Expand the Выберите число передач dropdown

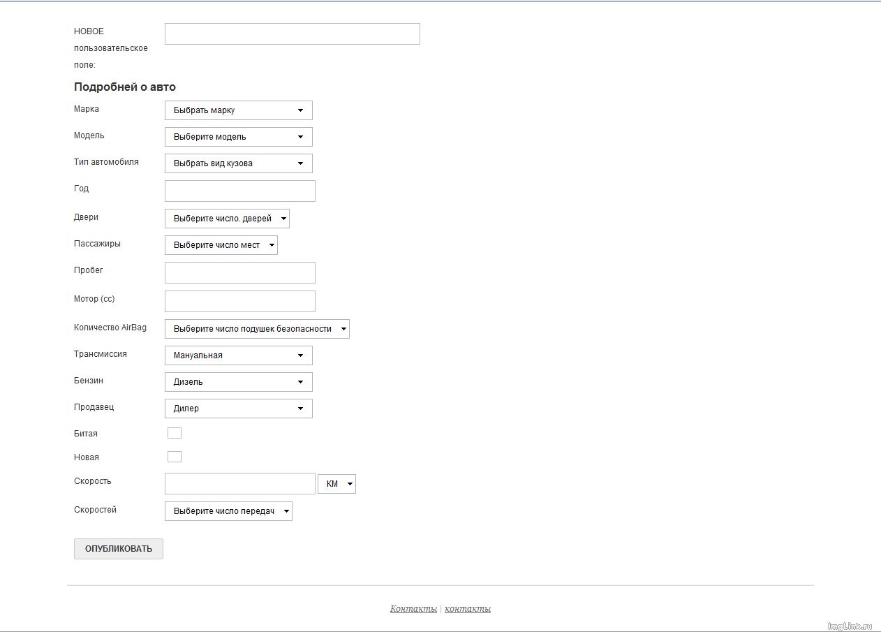[x=228, y=511]
